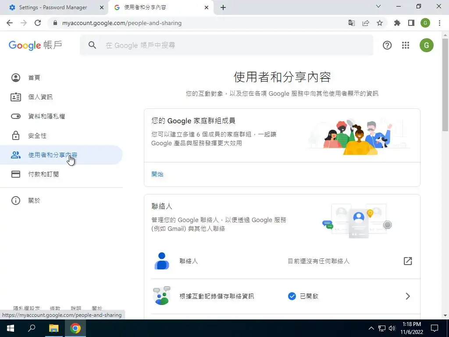Open the Windows notification center icon
The image size is (449, 337).
tap(435, 328)
